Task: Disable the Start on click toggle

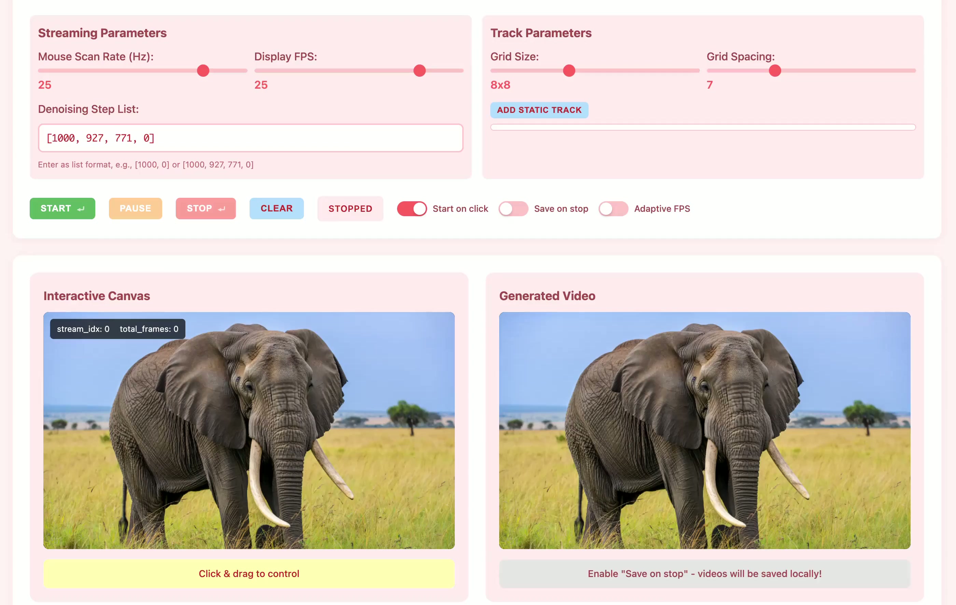Action: coord(412,208)
